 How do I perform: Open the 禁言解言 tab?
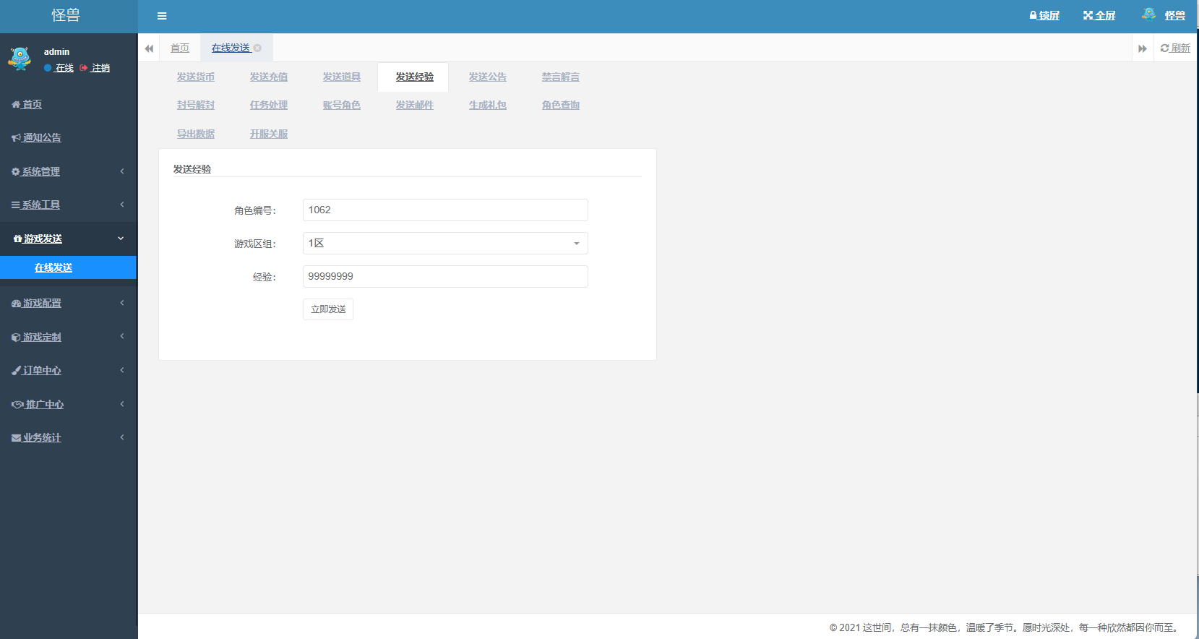tap(561, 77)
